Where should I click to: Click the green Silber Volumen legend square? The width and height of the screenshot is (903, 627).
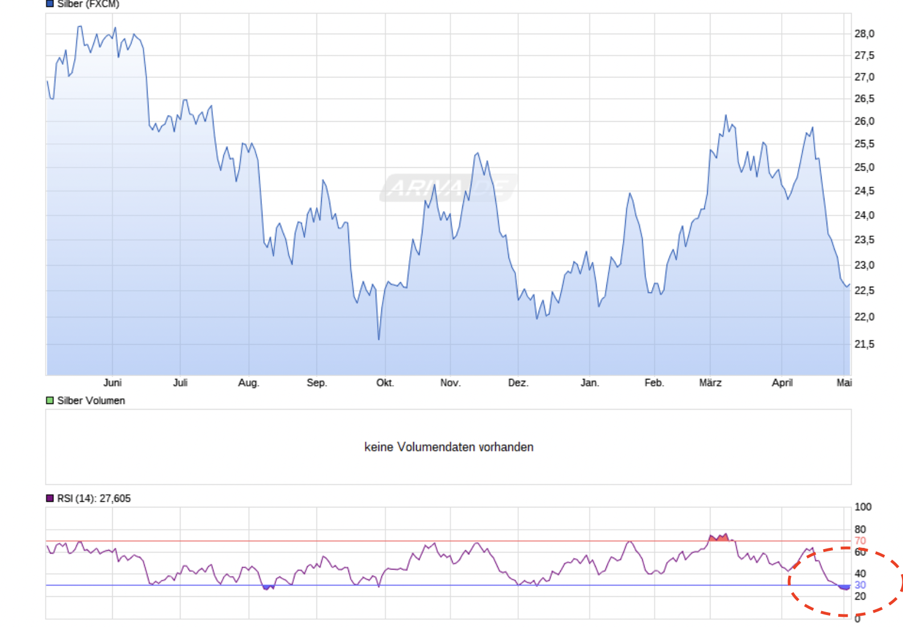[x=50, y=401]
